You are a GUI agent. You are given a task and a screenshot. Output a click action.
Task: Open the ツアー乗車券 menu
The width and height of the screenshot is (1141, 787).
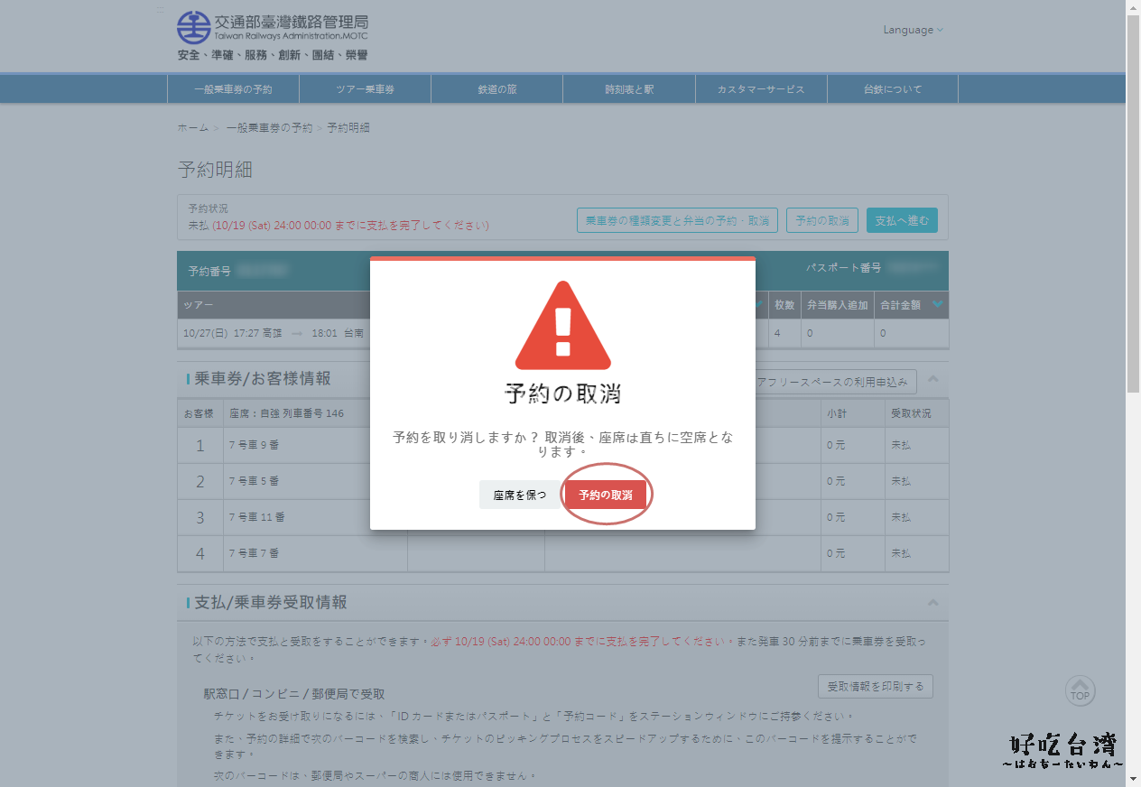[365, 89]
